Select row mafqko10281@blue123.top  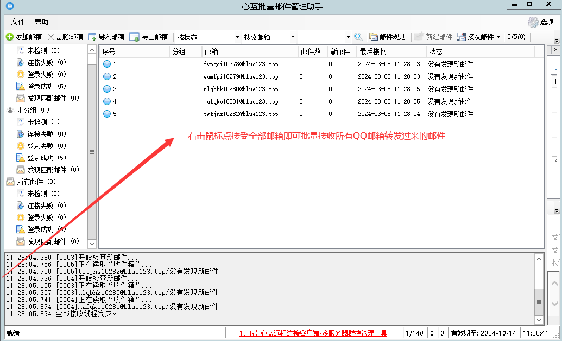pyautogui.click(x=321, y=101)
